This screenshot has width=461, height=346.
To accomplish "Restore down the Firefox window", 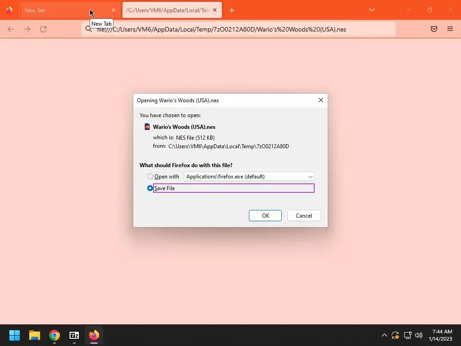I will [430, 10].
